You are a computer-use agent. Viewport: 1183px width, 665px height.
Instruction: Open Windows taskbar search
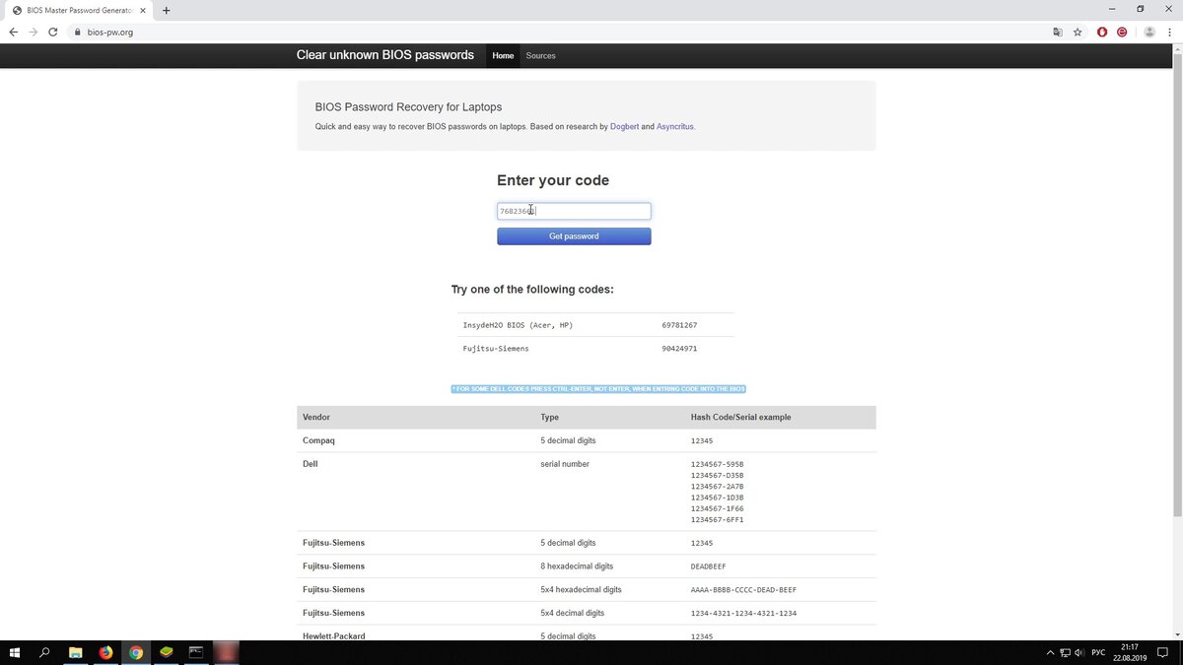pos(44,652)
